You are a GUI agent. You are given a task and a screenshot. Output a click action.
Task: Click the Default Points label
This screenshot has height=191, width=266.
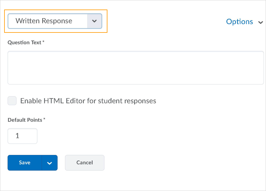click(25, 120)
